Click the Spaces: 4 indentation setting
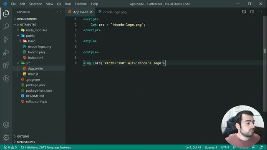 tap(211, 147)
